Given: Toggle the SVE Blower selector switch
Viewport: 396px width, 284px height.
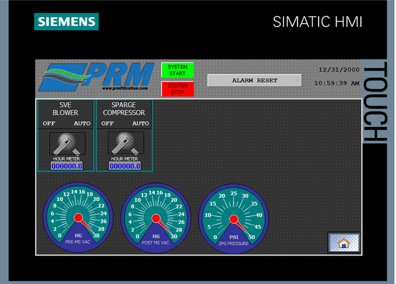Looking at the screenshot, I should point(67,144).
